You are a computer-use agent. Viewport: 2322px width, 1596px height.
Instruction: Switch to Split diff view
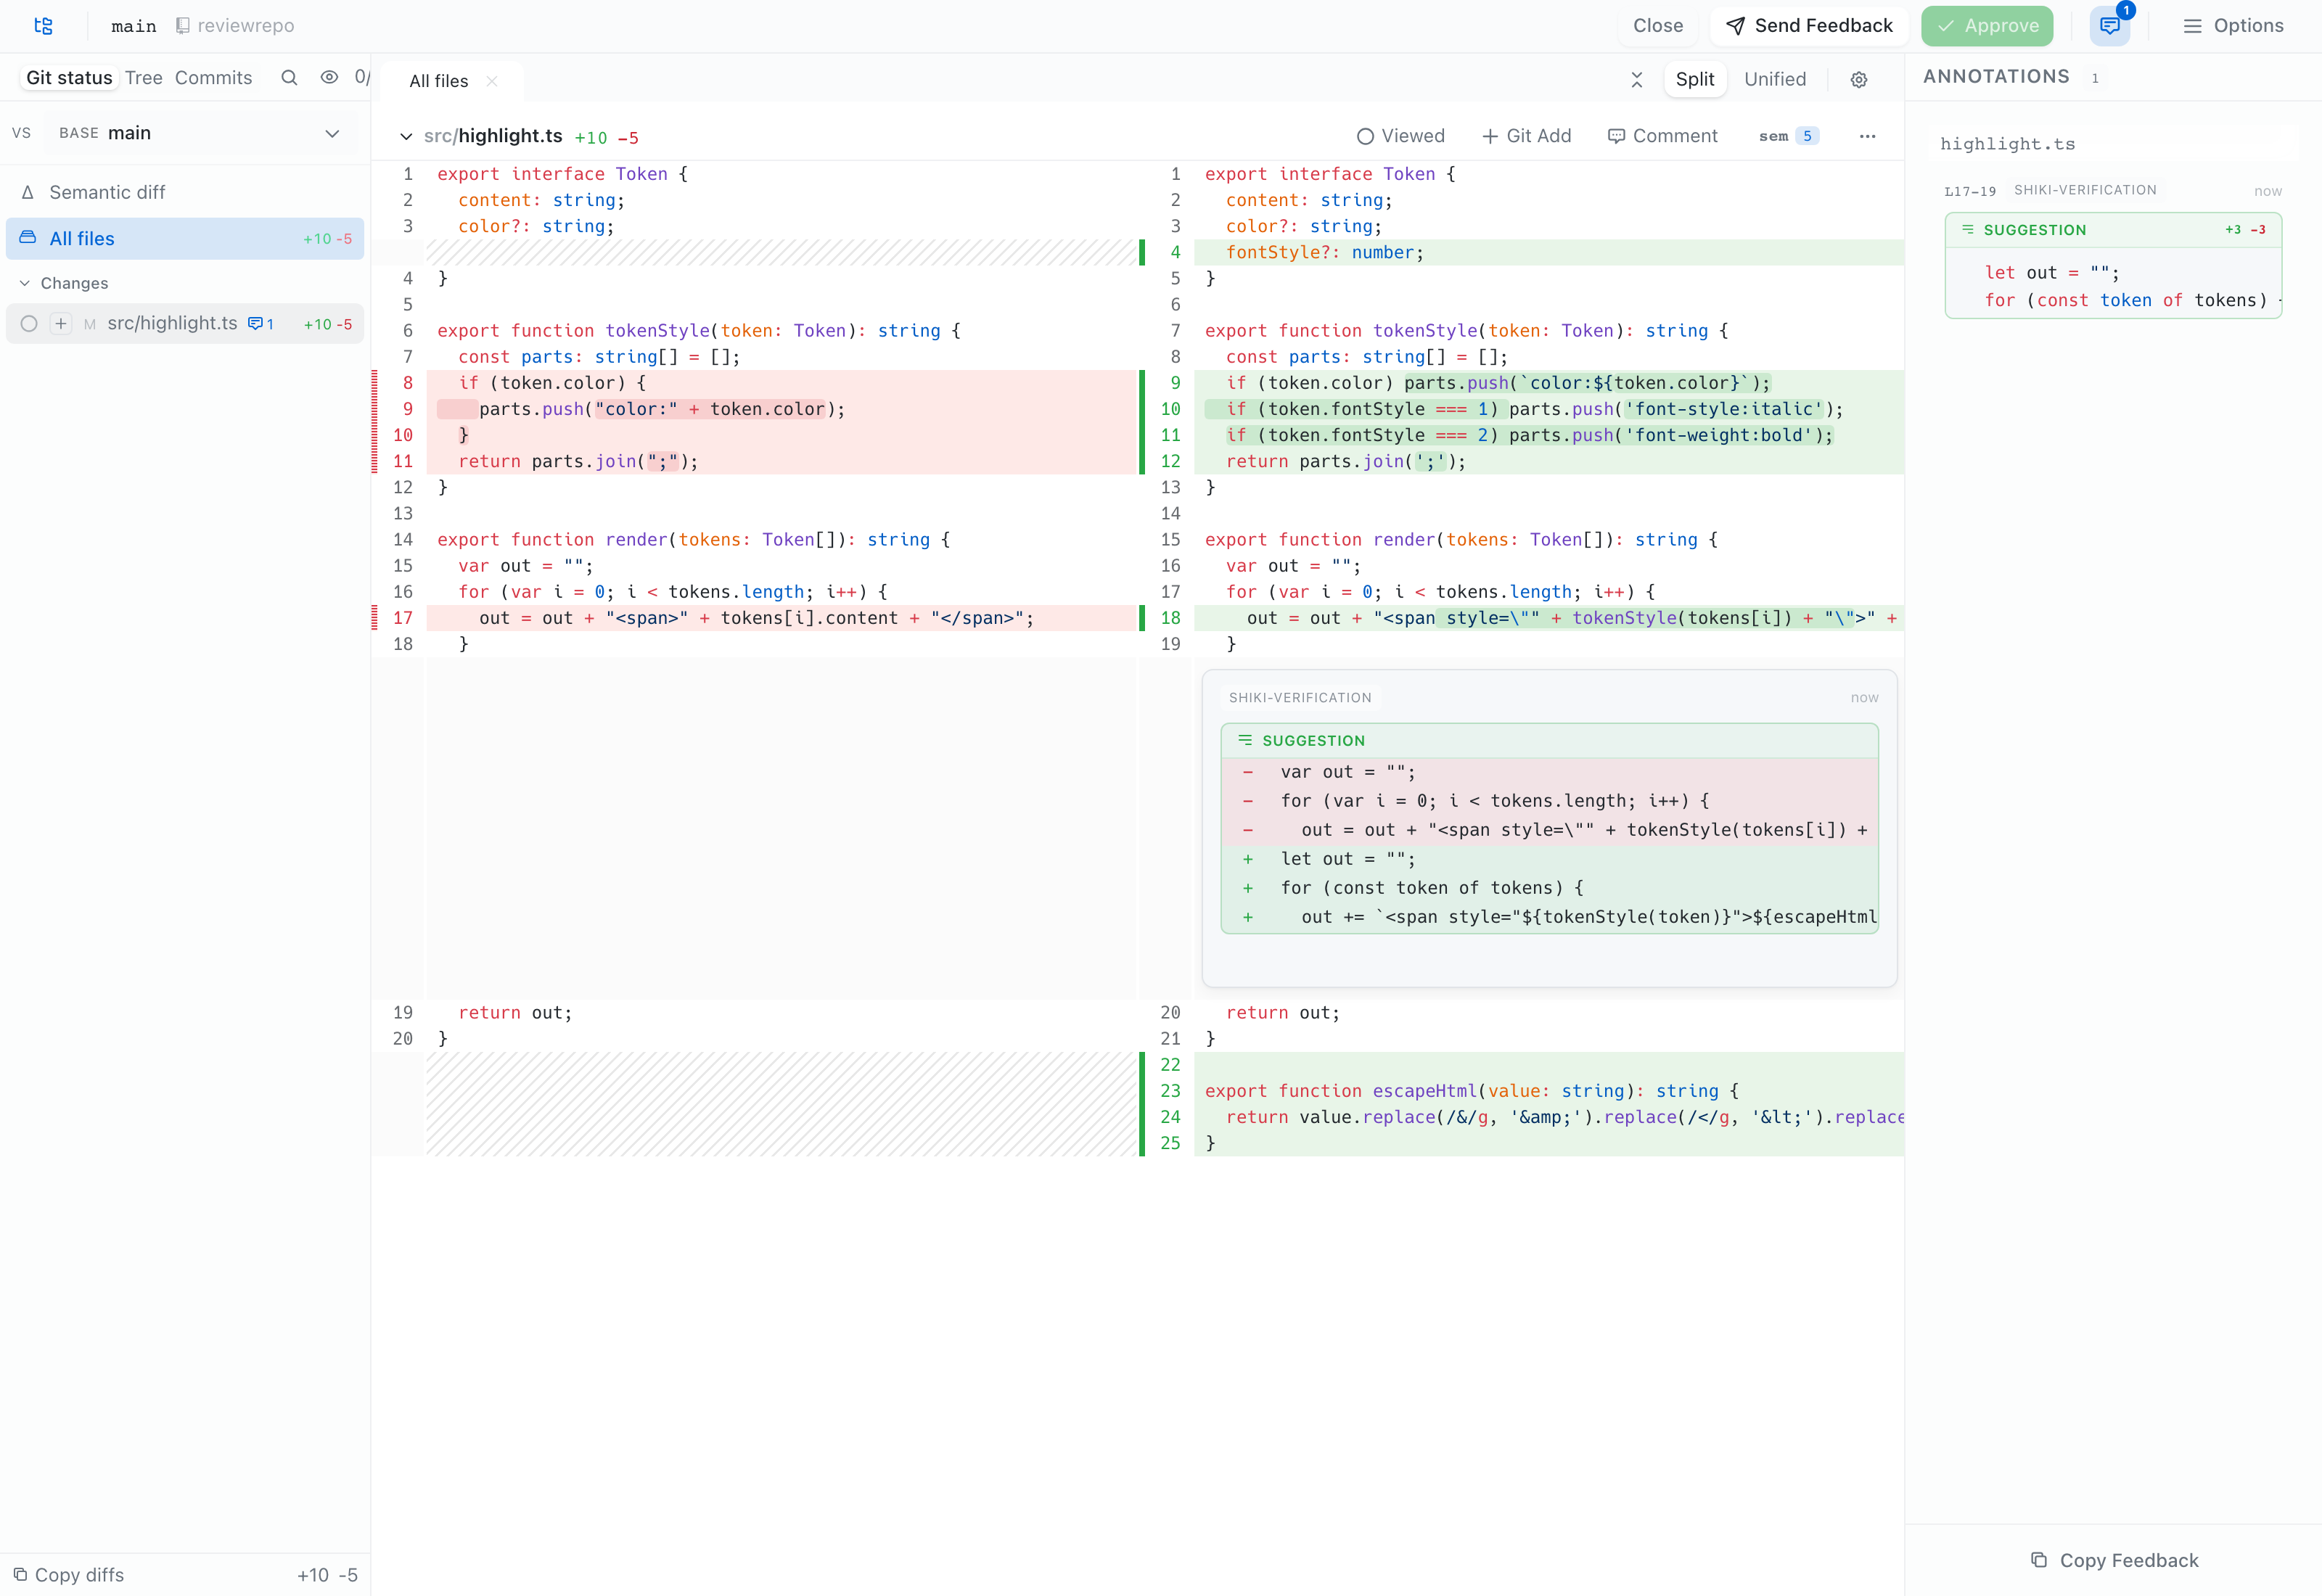coord(1695,79)
